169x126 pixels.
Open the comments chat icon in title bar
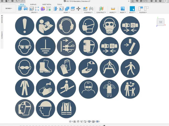(137, 1)
